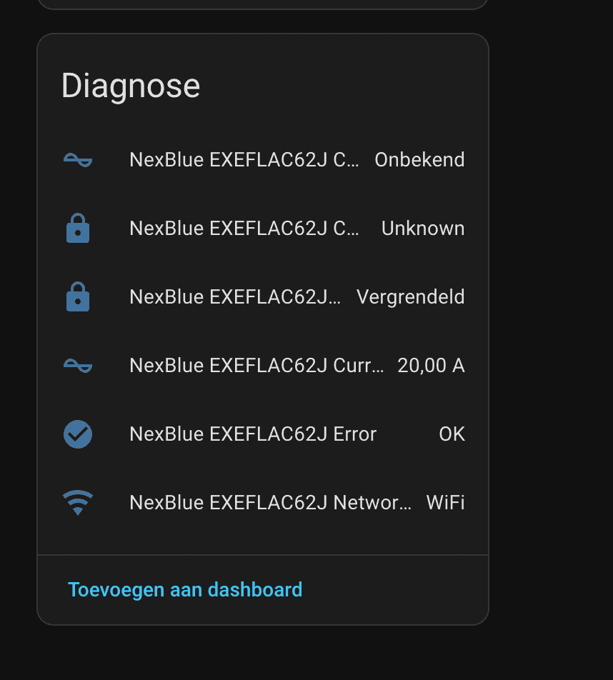Open the NexBlue entity name showing Onbekend

pyautogui.click(x=244, y=160)
